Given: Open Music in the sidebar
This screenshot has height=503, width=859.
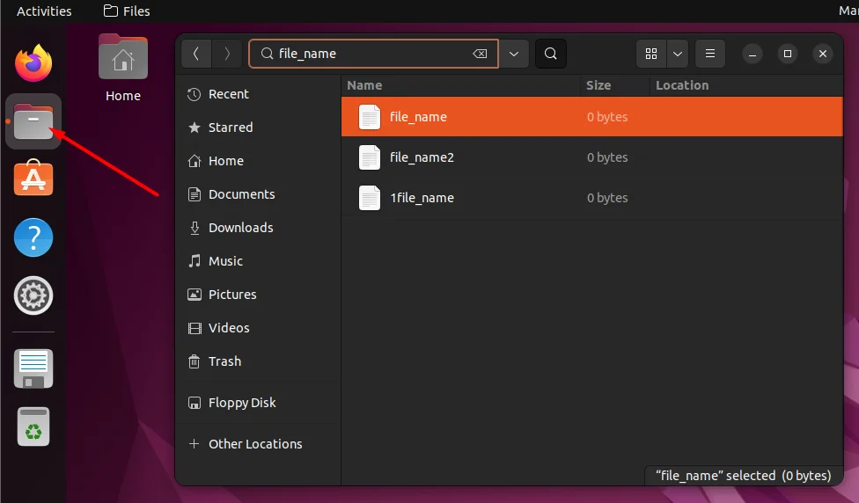Looking at the screenshot, I should point(258,261).
